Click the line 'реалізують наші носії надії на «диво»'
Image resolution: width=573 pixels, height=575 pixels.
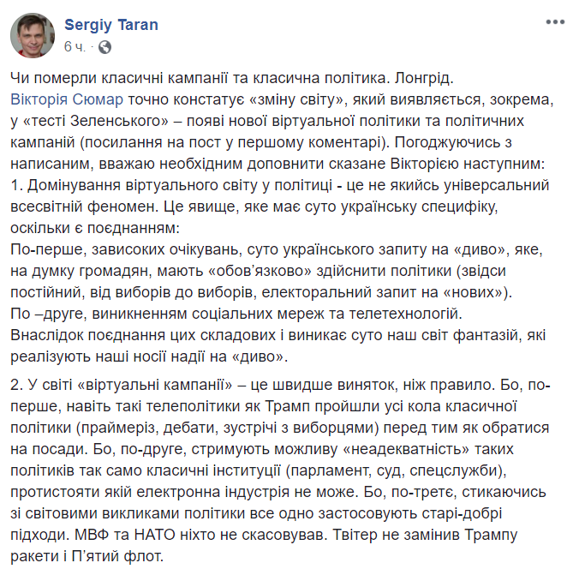pyautogui.click(x=149, y=356)
